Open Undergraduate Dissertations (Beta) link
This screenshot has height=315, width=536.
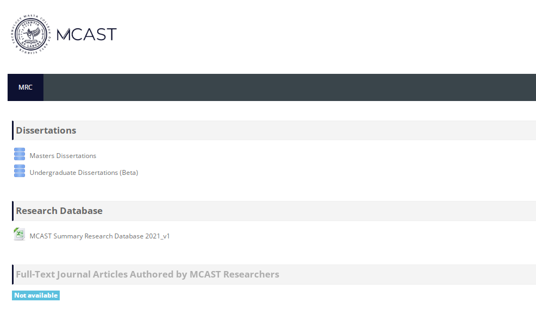click(84, 173)
